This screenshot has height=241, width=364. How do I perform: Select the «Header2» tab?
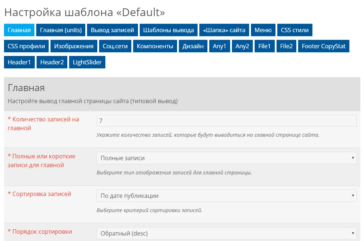(x=52, y=62)
